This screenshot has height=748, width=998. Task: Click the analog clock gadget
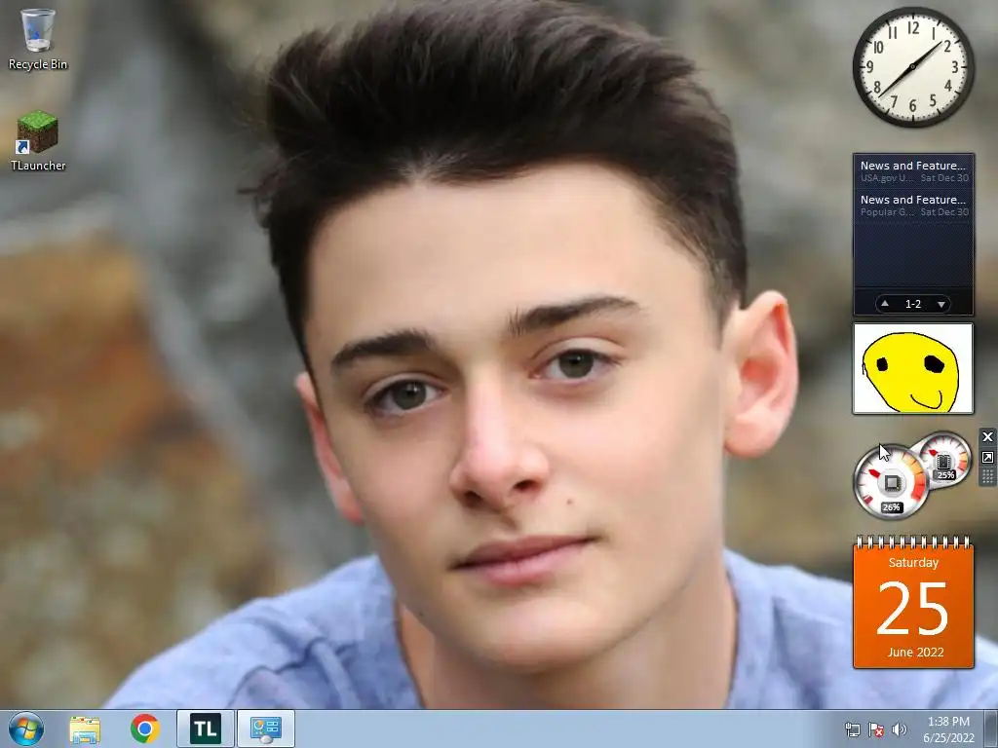pyautogui.click(x=912, y=67)
